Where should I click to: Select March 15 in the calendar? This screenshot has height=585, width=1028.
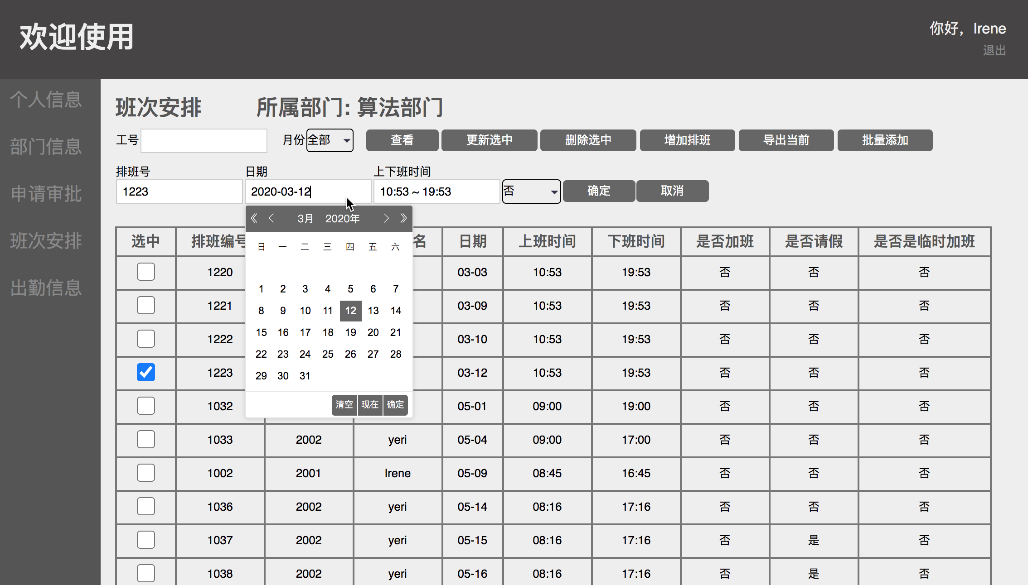[x=261, y=332]
